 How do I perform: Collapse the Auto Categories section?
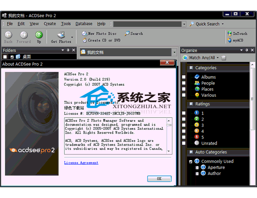[191, 152]
